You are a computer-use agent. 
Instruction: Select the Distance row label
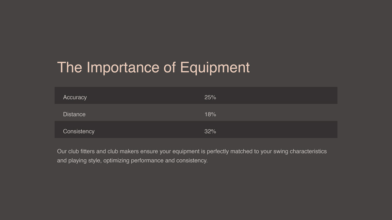pos(74,114)
